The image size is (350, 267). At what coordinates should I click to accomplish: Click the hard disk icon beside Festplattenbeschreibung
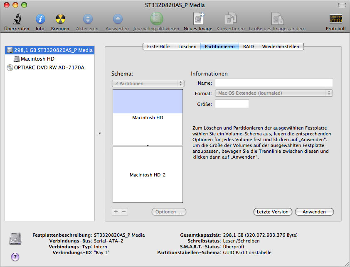[15, 238]
